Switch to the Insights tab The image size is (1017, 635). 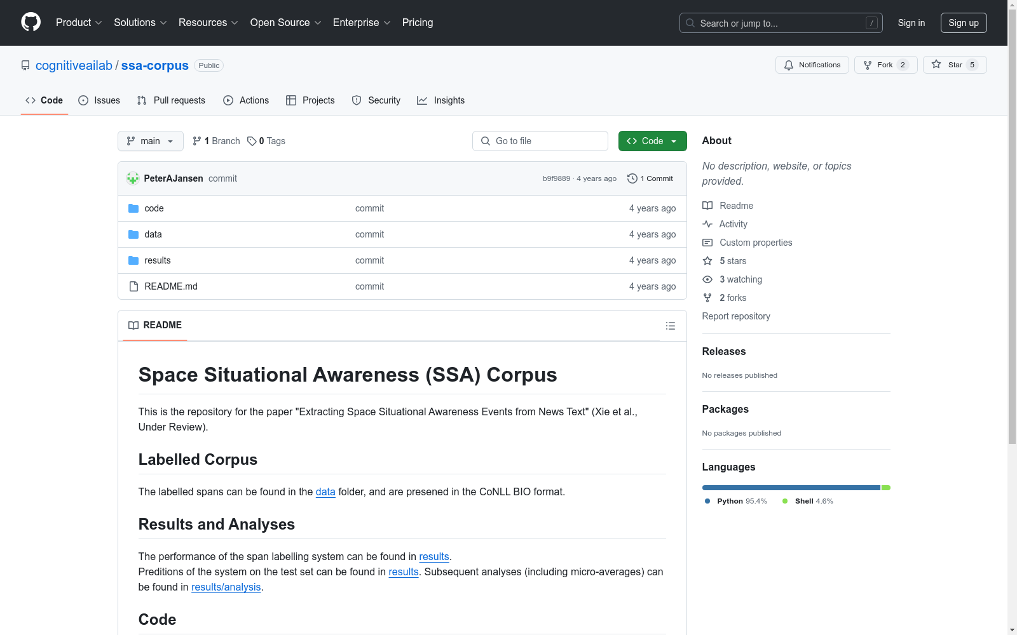coord(440,100)
